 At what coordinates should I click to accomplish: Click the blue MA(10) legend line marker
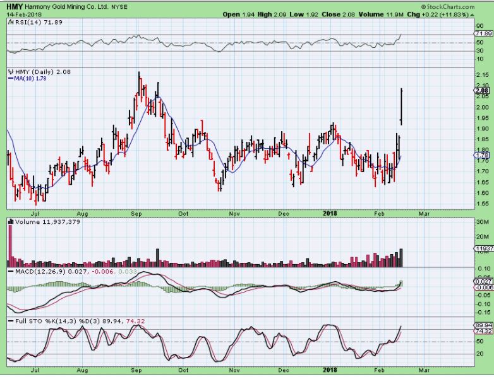[x=11, y=79]
